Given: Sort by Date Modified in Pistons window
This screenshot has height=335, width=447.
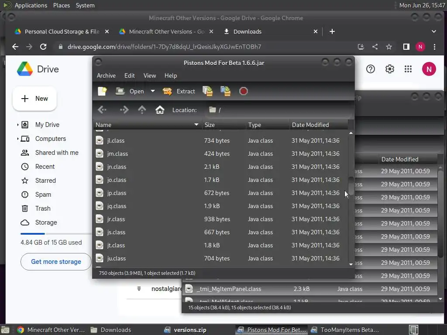Looking at the screenshot, I should 318,125.
